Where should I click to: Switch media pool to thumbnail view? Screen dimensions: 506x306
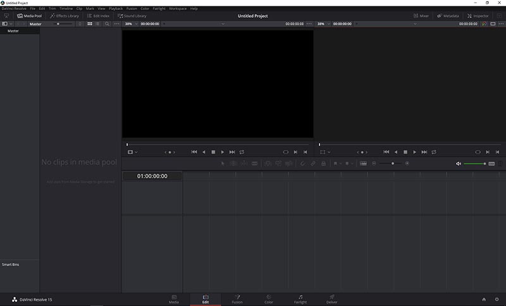90,24
